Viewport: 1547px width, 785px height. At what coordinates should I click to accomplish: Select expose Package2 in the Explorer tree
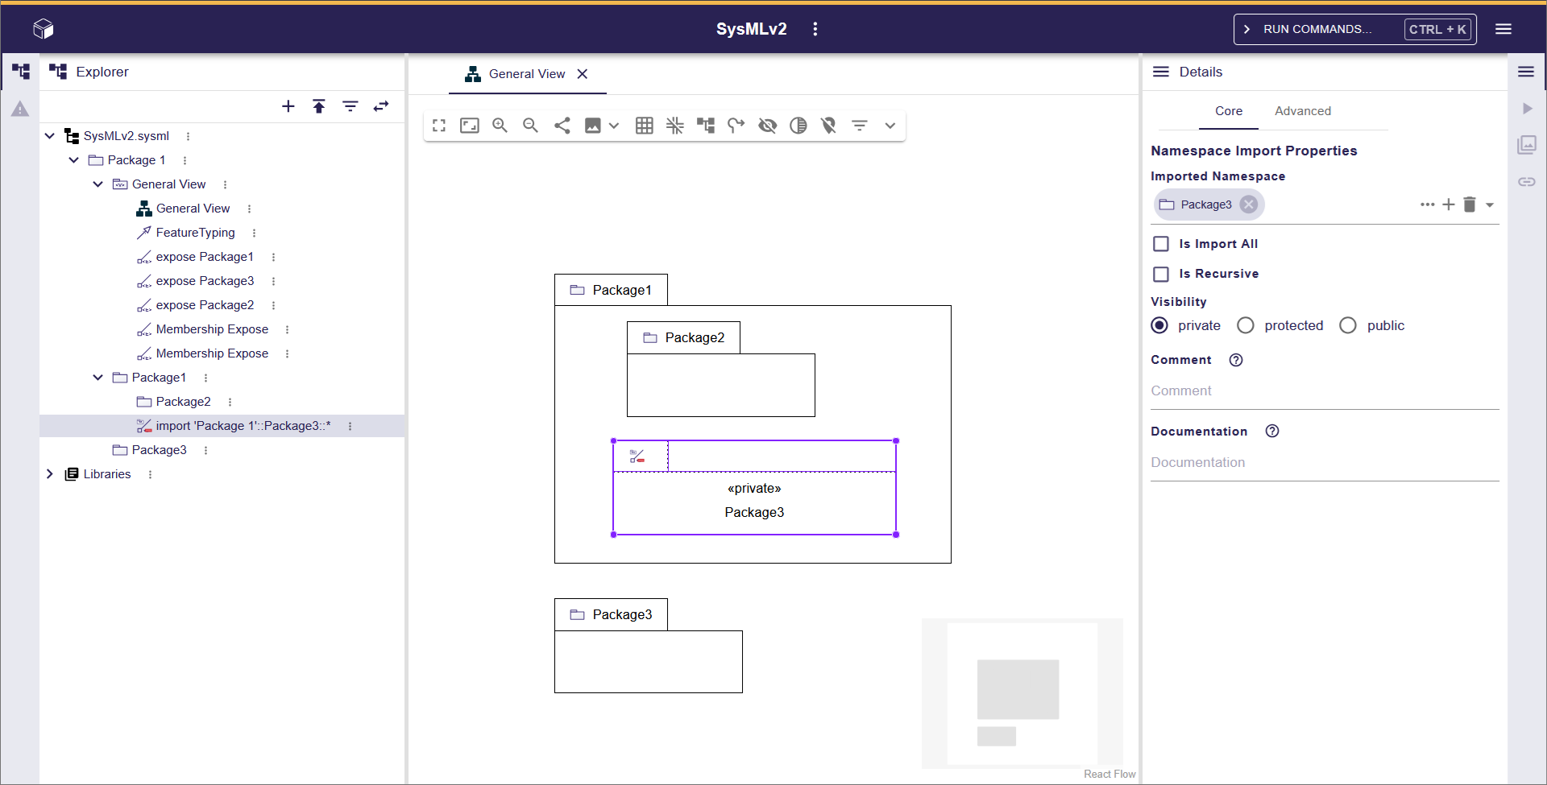205,305
